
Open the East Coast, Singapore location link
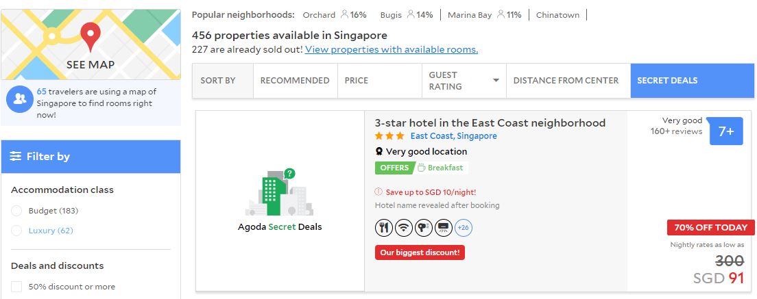click(453, 136)
